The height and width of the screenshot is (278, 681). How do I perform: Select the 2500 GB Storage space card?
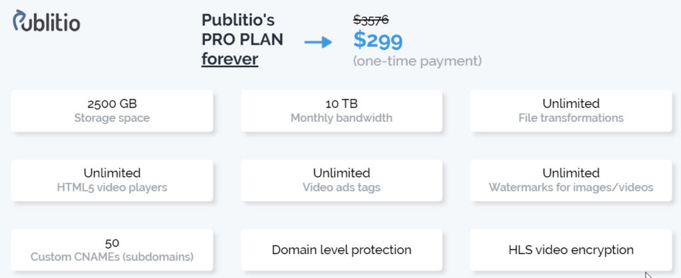(112, 111)
